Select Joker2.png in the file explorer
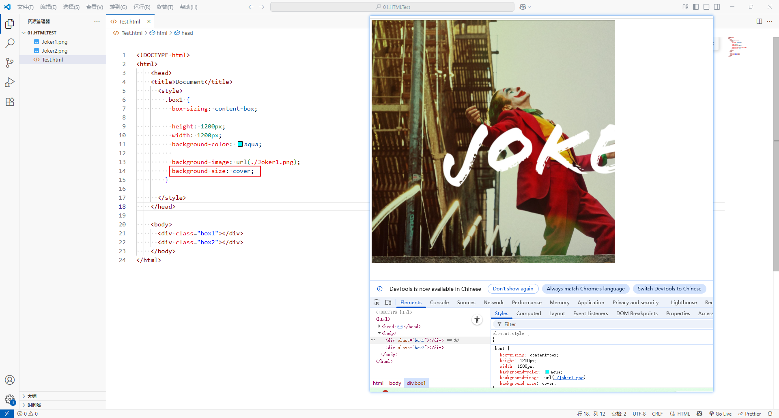The width and height of the screenshot is (779, 418). (x=55, y=51)
